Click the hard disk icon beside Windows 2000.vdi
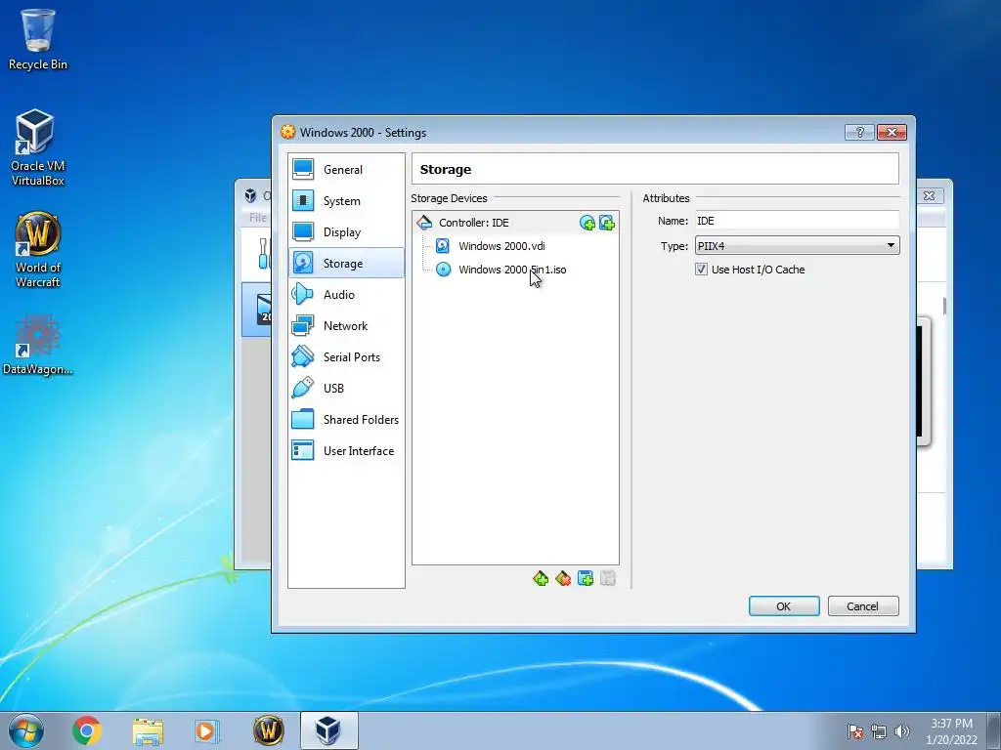Image resolution: width=1001 pixels, height=750 pixels. [x=443, y=246]
